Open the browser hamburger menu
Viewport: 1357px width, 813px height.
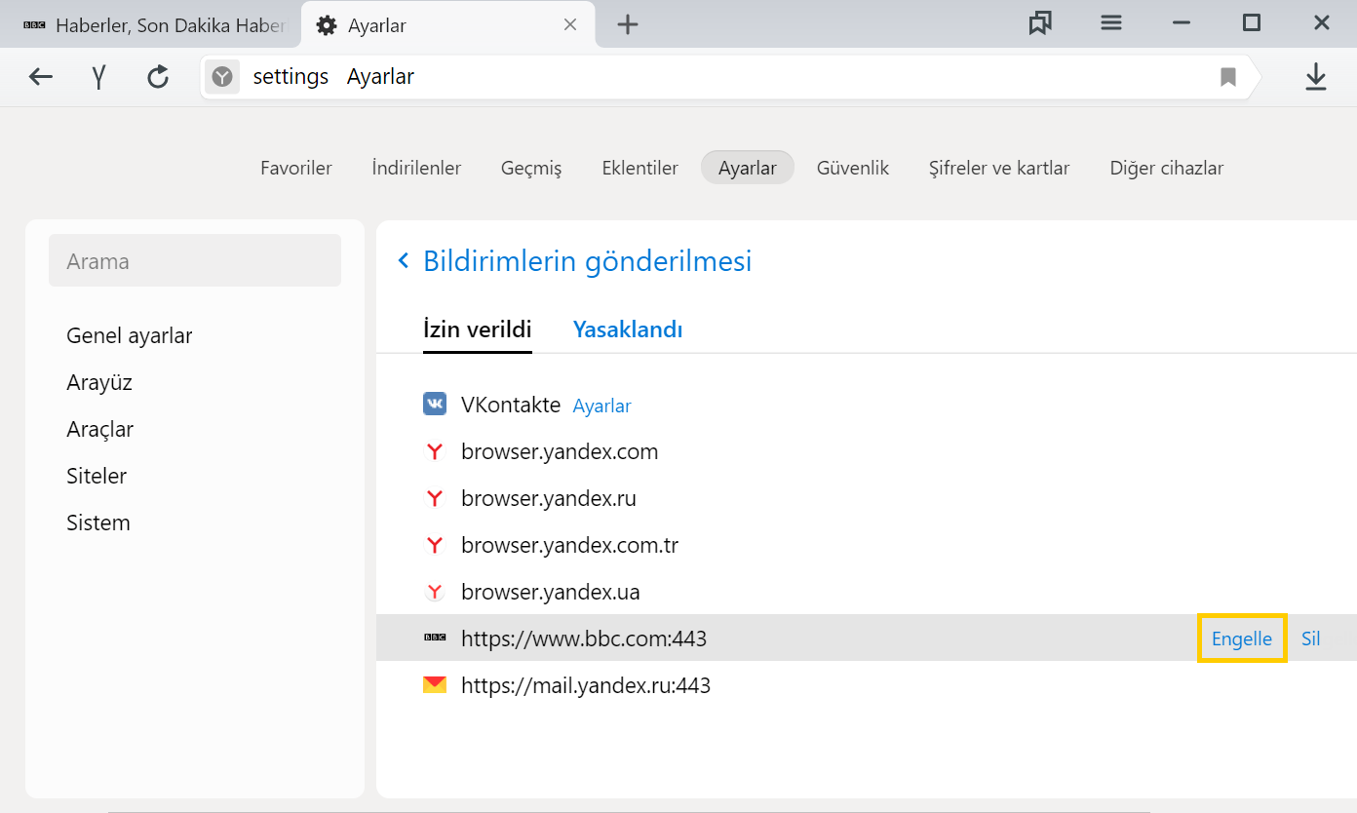(x=1111, y=23)
